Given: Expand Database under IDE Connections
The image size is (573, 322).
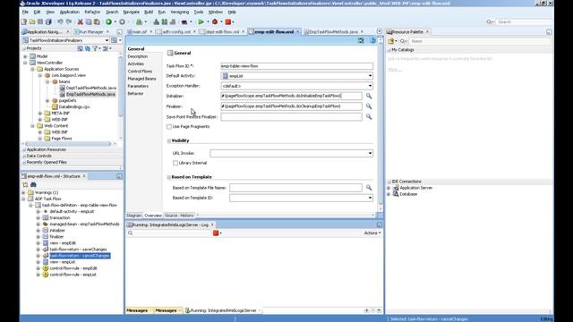Looking at the screenshot, I should (x=389, y=194).
